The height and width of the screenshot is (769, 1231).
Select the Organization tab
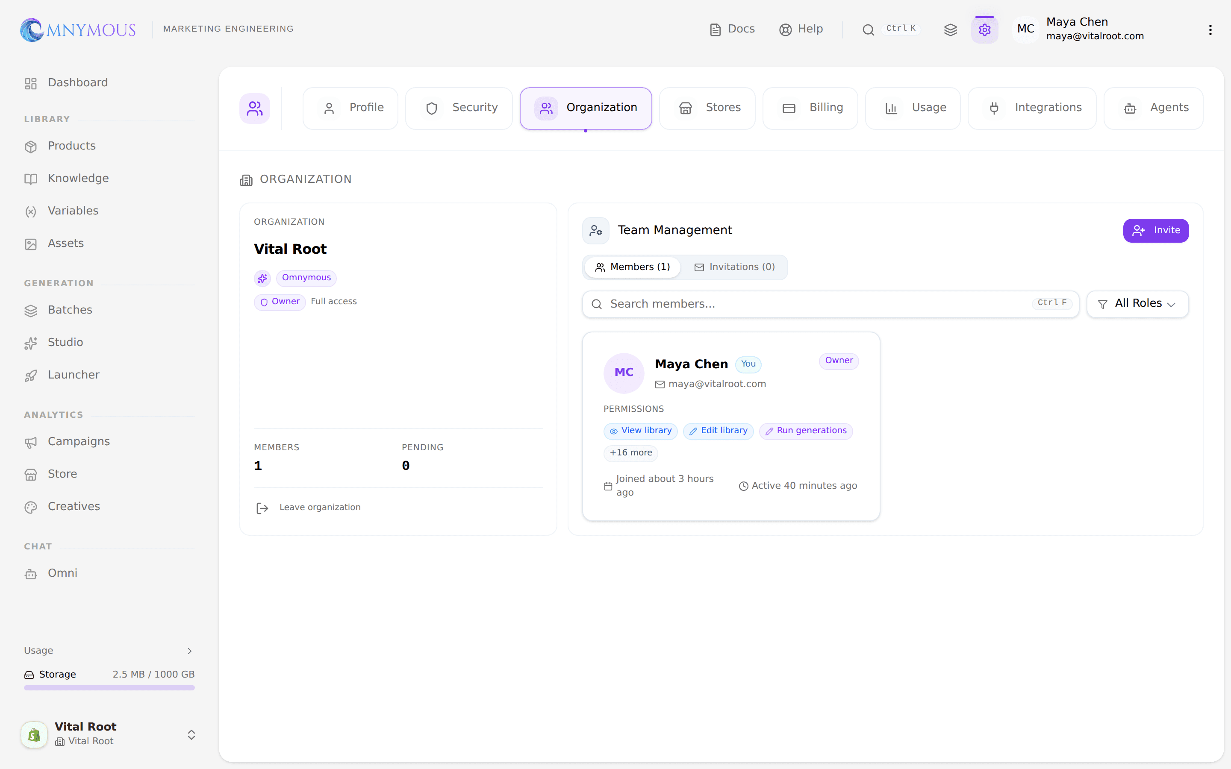586,109
